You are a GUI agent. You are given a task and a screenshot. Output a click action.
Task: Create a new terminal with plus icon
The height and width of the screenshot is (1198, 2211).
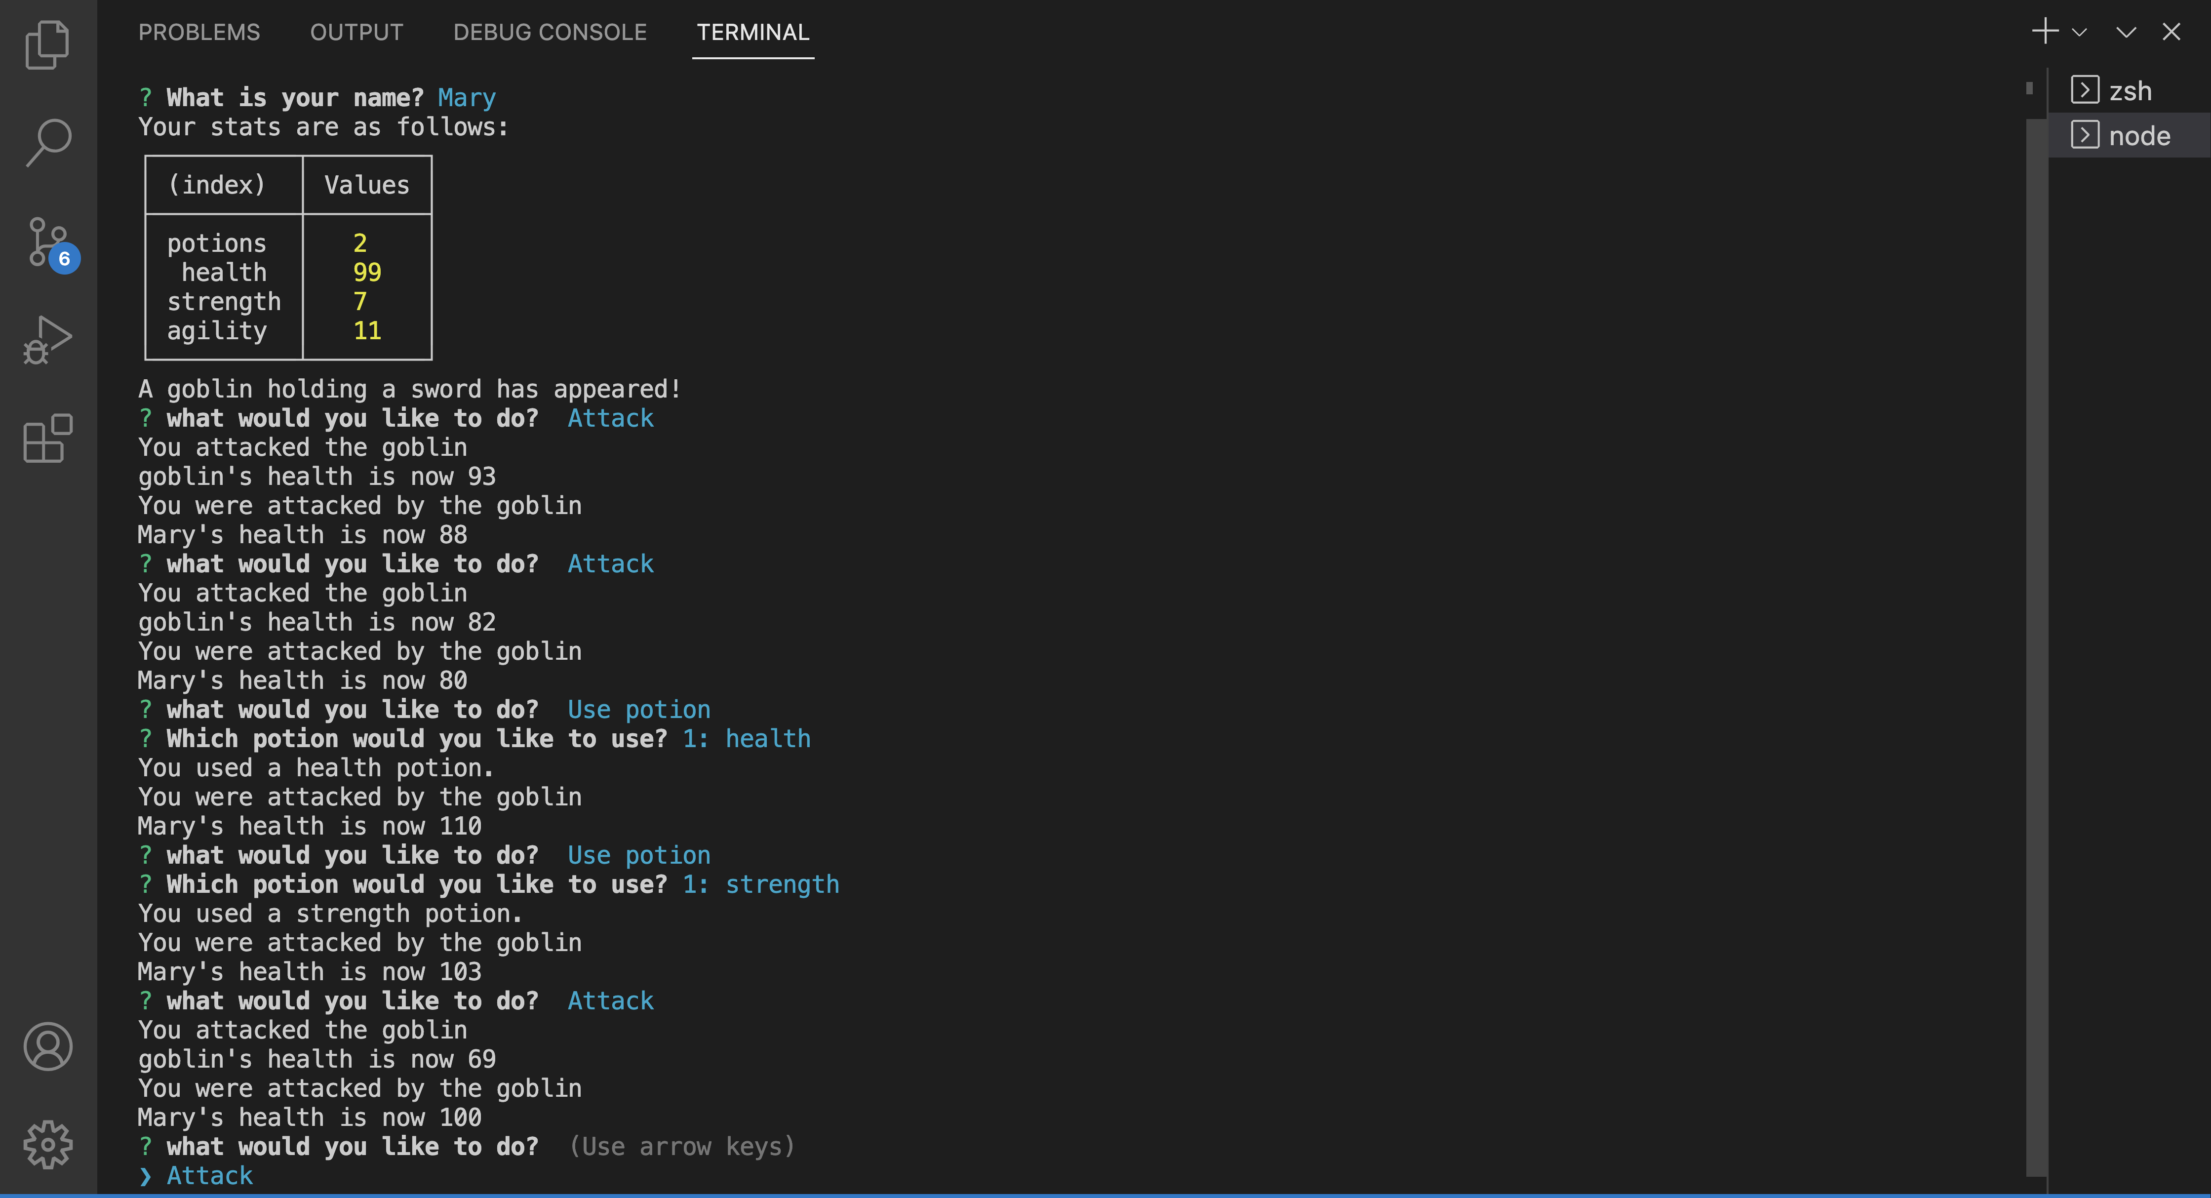[x=2045, y=32]
